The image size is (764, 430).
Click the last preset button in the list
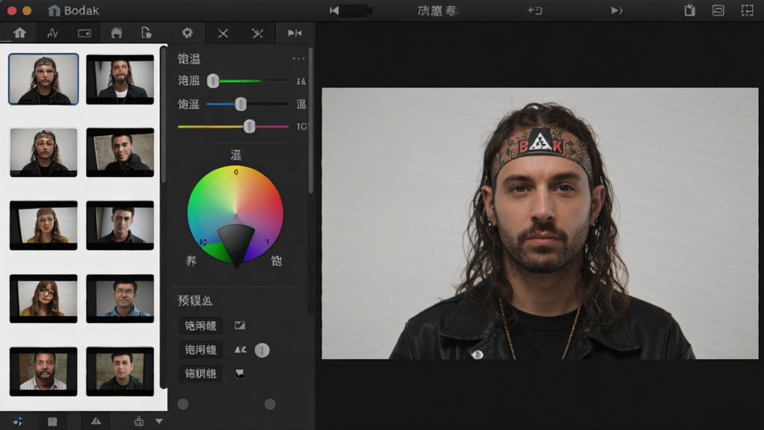[201, 373]
